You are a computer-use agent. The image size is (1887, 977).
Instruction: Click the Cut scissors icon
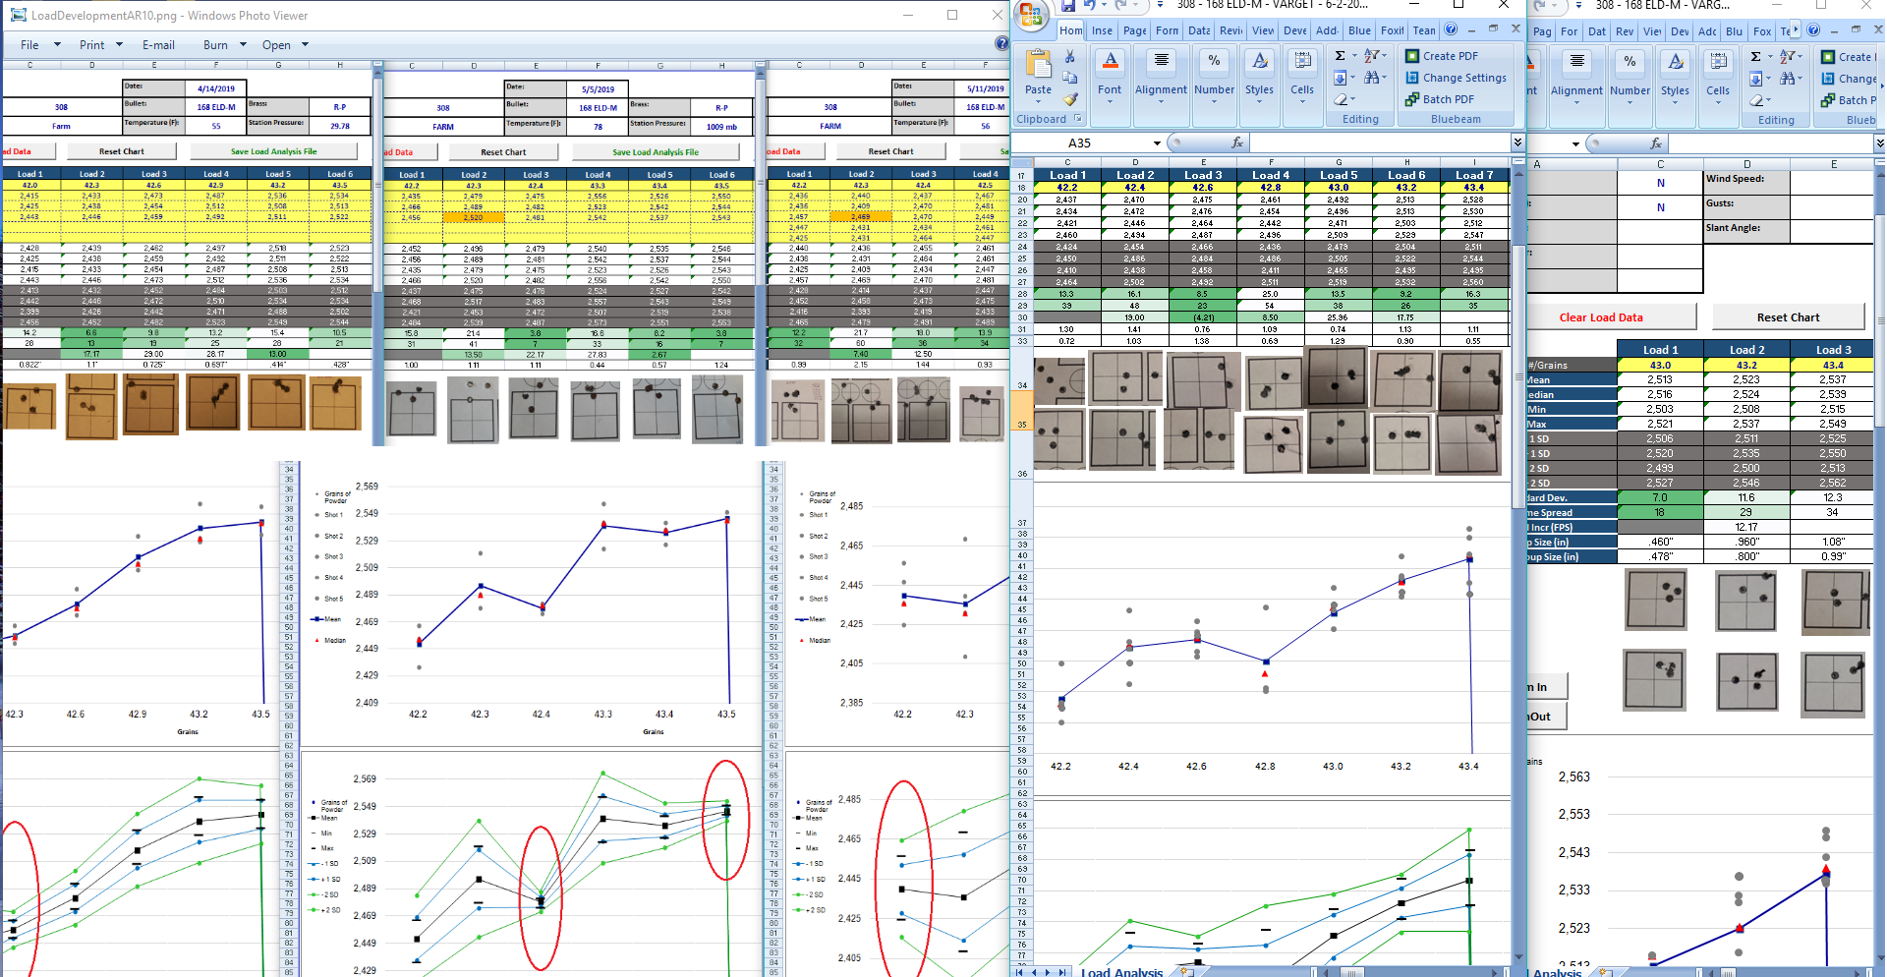point(1070,57)
